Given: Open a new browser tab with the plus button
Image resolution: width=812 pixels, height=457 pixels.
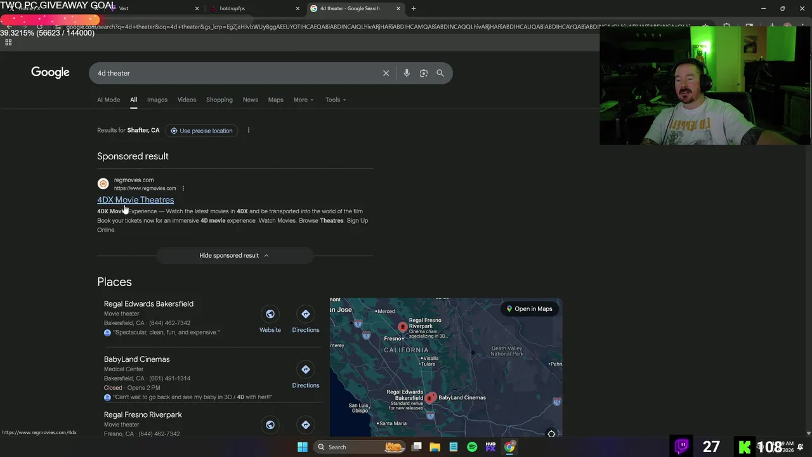Looking at the screenshot, I should pyautogui.click(x=414, y=8).
